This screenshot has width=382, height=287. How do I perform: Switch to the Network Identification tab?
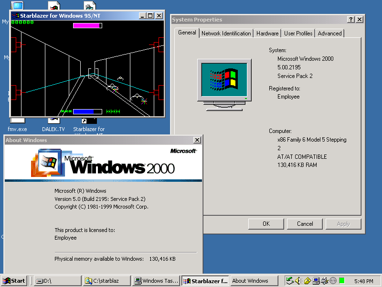226,33
